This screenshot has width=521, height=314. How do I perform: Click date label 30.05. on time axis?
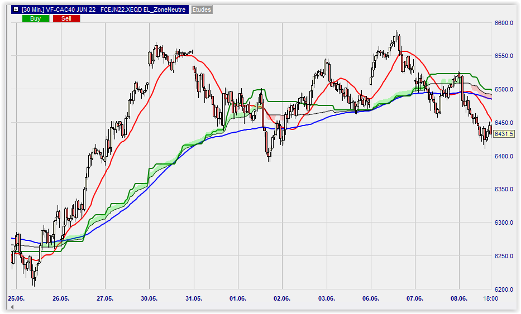(149, 298)
